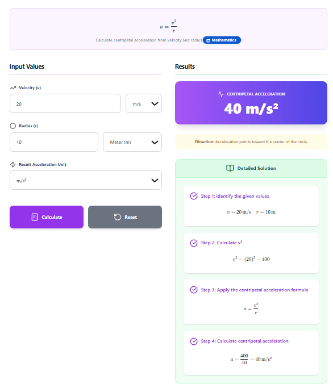The image size is (333, 392).
Task: Focus the Radius input field showing 10
Action: pyautogui.click(x=54, y=142)
